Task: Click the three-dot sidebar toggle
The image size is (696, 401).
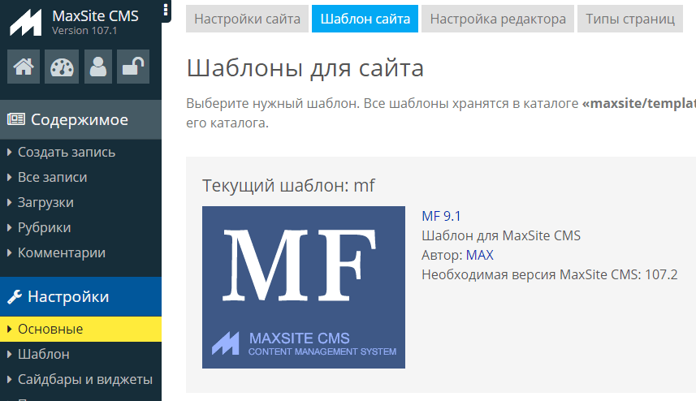Action: coord(166,10)
